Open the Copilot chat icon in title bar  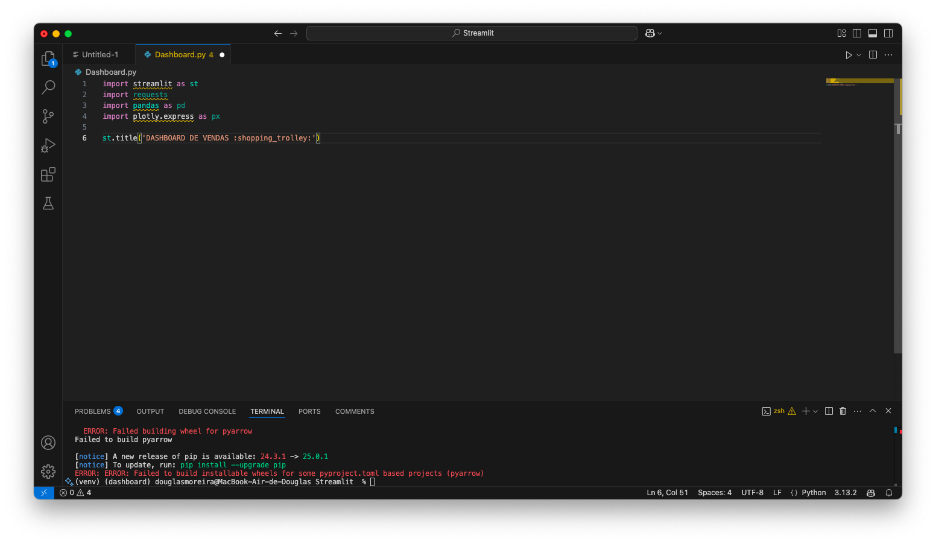pos(650,33)
